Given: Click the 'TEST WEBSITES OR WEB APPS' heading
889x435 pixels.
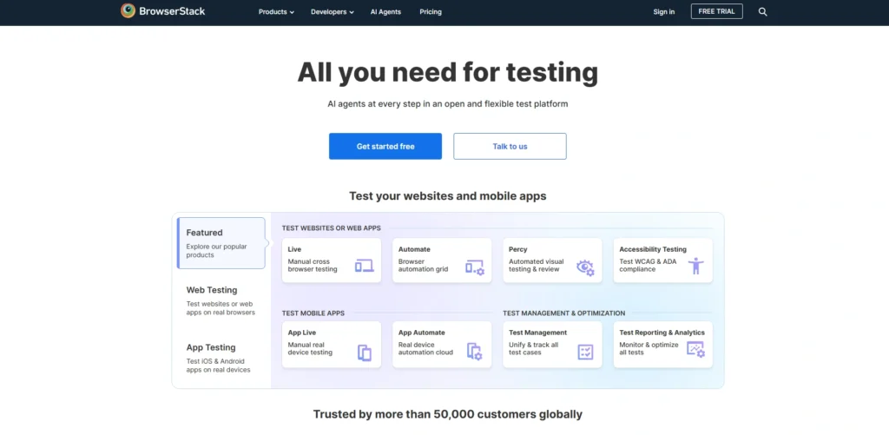Looking at the screenshot, I should [x=331, y=228].
